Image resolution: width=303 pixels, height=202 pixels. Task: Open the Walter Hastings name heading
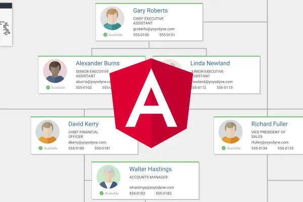[150, 169]
